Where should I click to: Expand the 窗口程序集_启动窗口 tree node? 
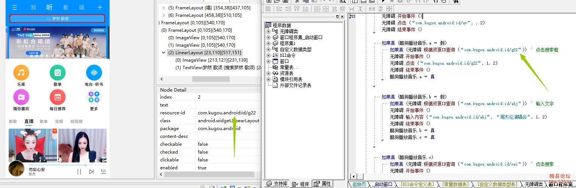(x=268, y=37)
